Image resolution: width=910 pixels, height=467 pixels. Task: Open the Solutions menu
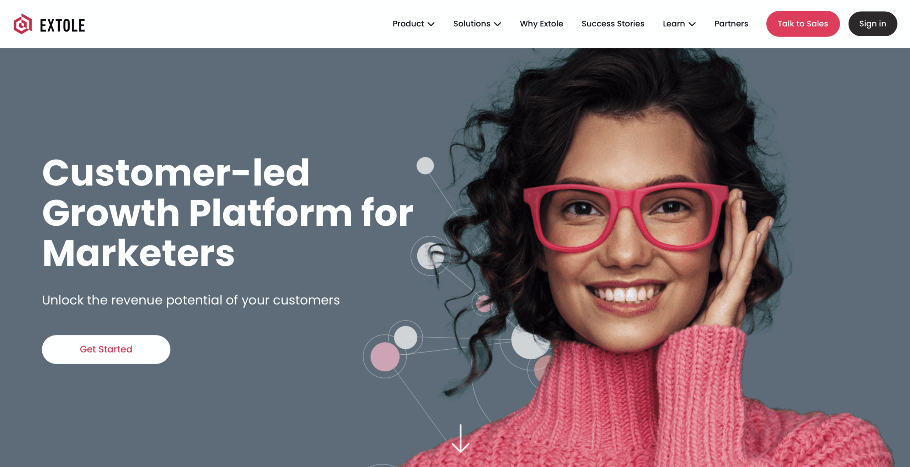click(477, 24)
